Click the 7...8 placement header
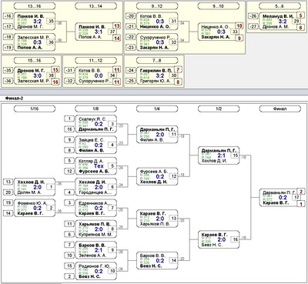The height and width of the screenshot is (284, 308). point(157,61)
